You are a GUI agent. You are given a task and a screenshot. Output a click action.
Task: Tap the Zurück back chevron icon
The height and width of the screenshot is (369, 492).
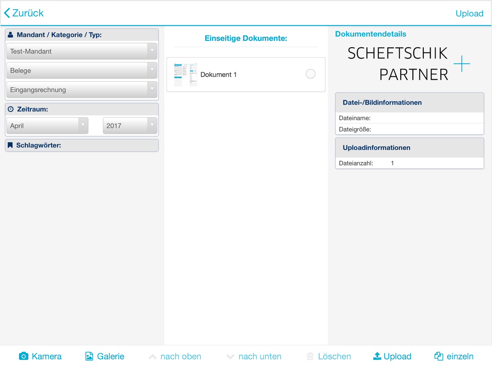click(x=7, y=13)
